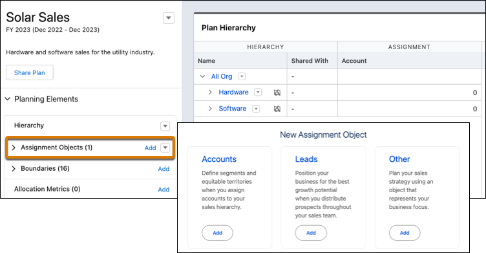The height and width of the screenshot is (253, 486).
Task: Click the New Assignment Object title
Action: (x=323, y=135)
